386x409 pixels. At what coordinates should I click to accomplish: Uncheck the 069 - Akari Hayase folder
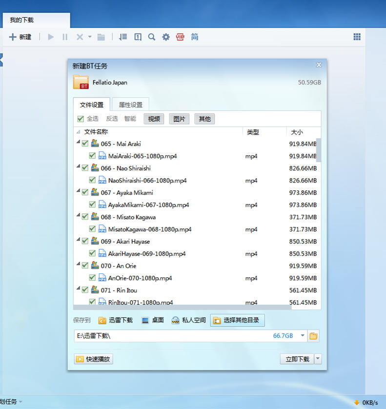click(x=85, y=241)
